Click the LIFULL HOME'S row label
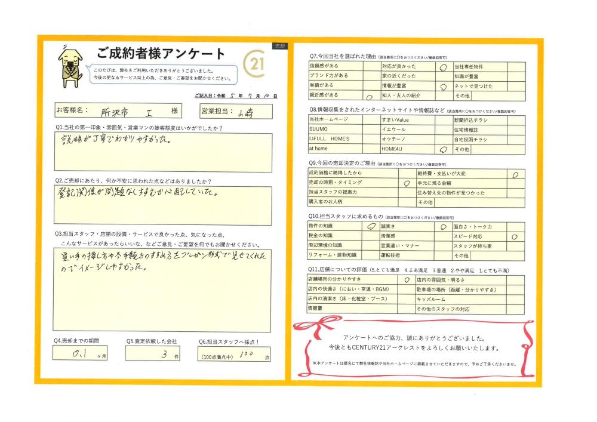The height and width of the screenshot is (422, 597). click(330, 139)
